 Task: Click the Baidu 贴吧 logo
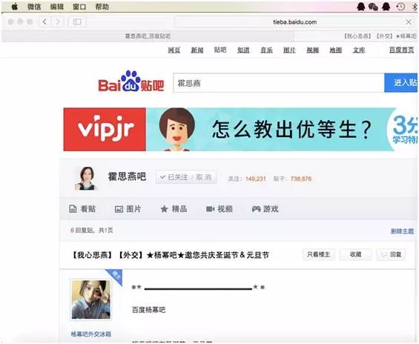[x=131, y=82]
